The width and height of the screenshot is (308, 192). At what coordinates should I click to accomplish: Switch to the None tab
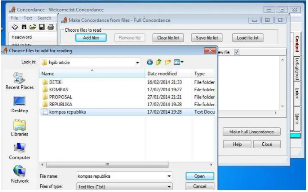click(297, 119)
